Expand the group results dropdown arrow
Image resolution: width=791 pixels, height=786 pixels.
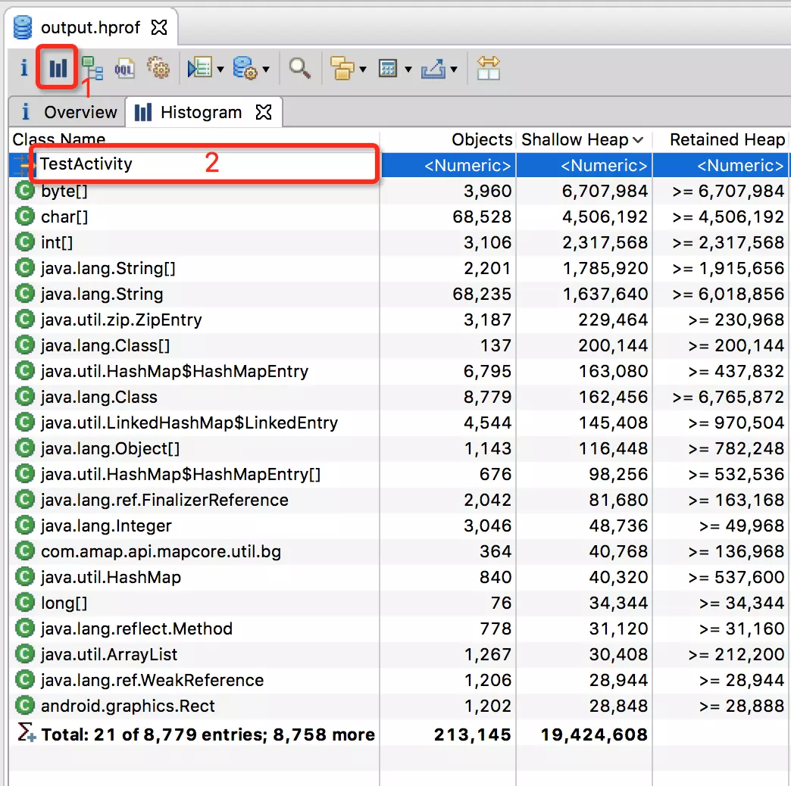363,69
